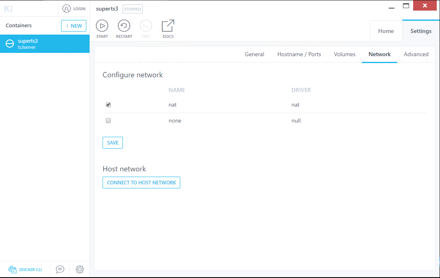Click the null driver cell
440x278 pixels.
pyautogui.click(x=296, y=120)
